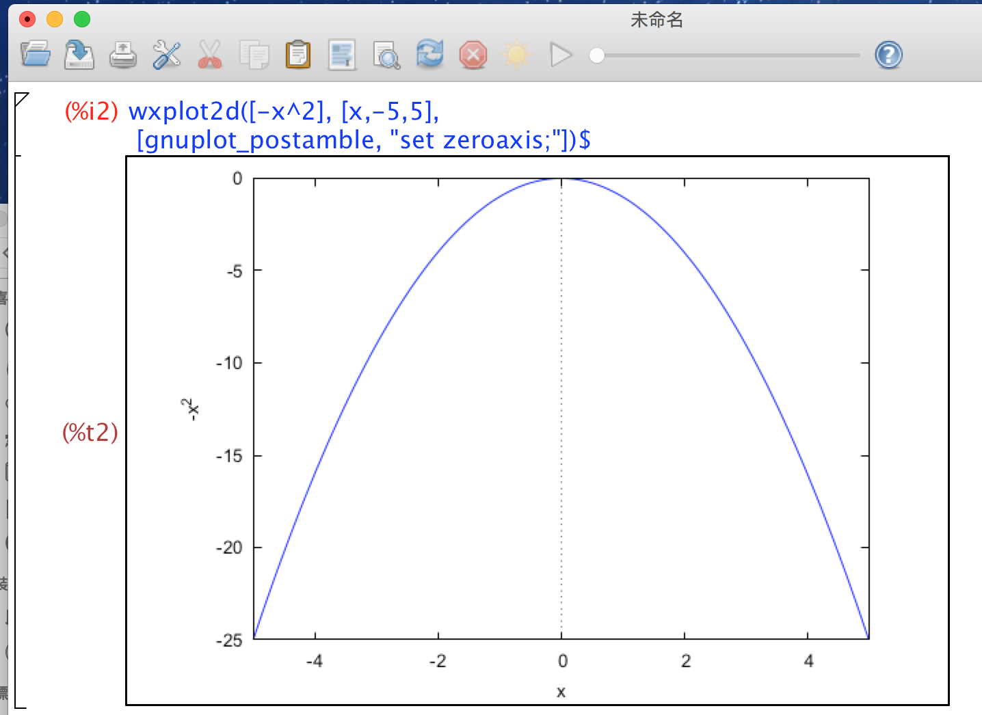
Task: Click the yellow minimize window button
Action: [x=55, y=19]
